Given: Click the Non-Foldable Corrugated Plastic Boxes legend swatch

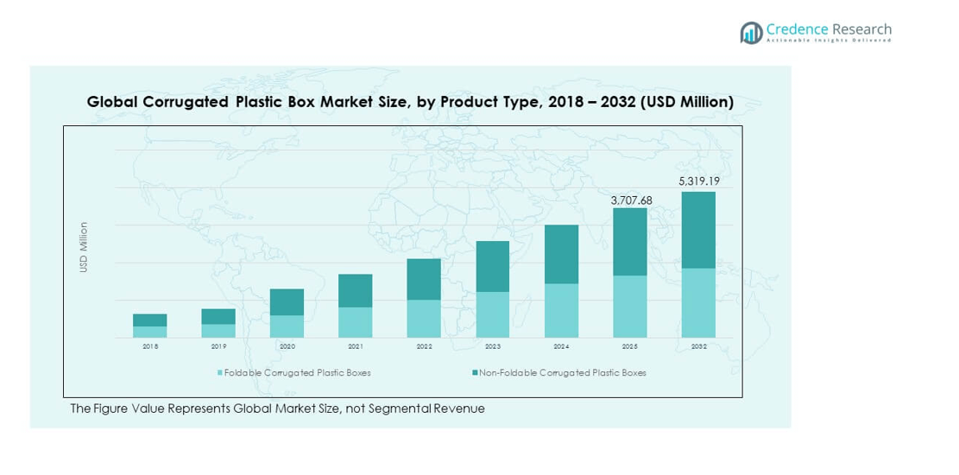Looking at the screenshot, I should coord(475,373).
